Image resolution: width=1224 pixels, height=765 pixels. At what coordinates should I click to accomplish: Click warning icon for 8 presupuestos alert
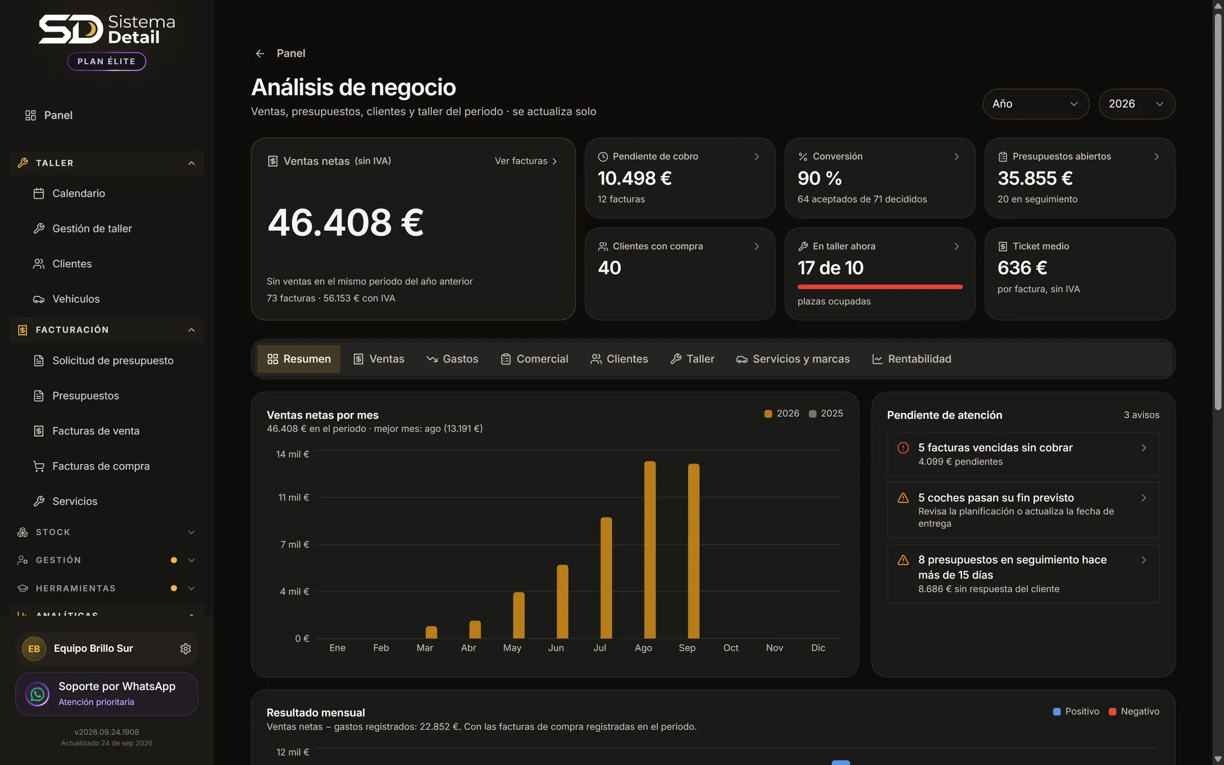tap(903, 560)
